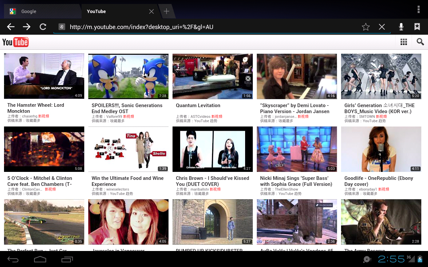428x267 pixels.
Task: Click the '5 O'Clock - Mitchel & Clinton' title
Action: pos(40,181)
